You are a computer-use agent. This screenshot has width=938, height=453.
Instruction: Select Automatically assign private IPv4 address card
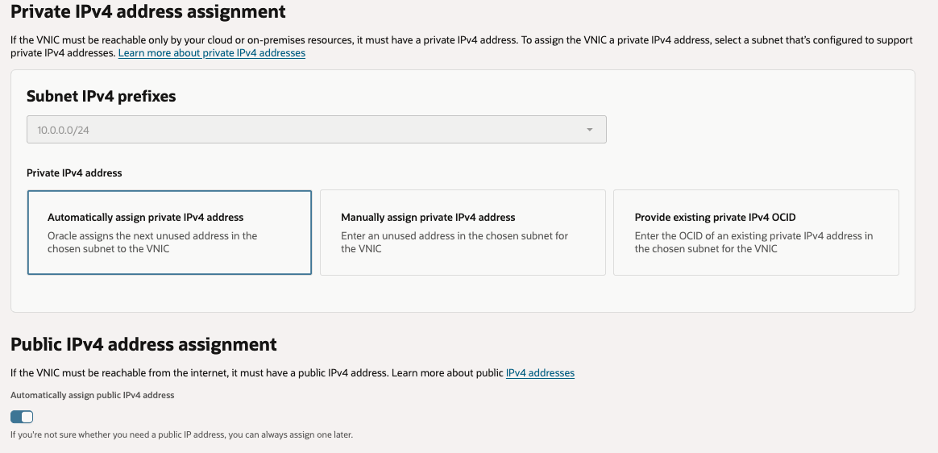pos(169,232)
